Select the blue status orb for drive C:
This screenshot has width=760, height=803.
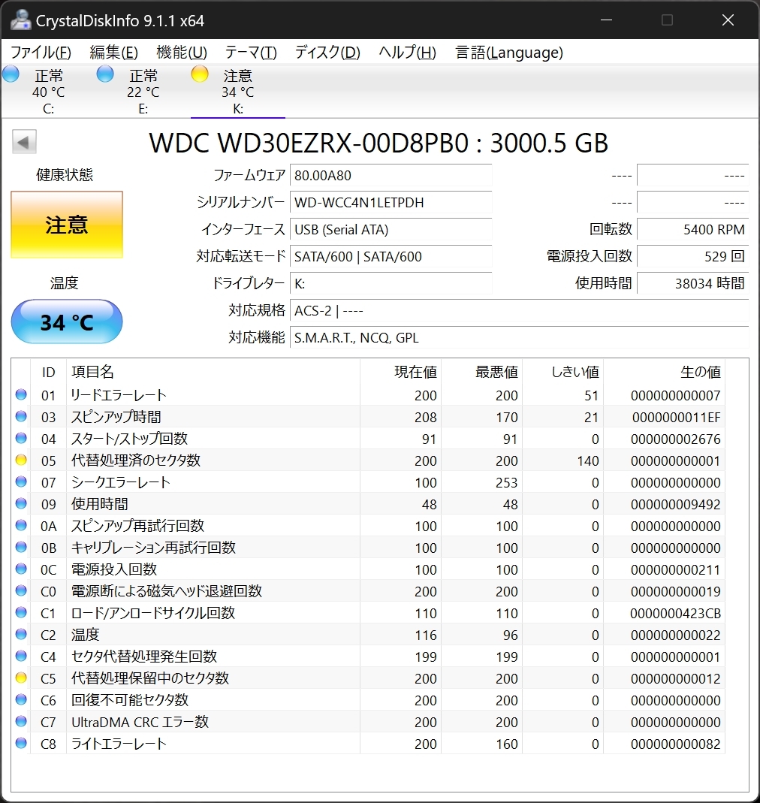pyautogui.click(x=11, y=74)
